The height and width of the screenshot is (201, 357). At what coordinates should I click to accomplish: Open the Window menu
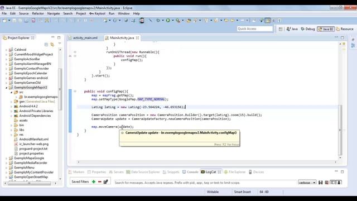124,13
